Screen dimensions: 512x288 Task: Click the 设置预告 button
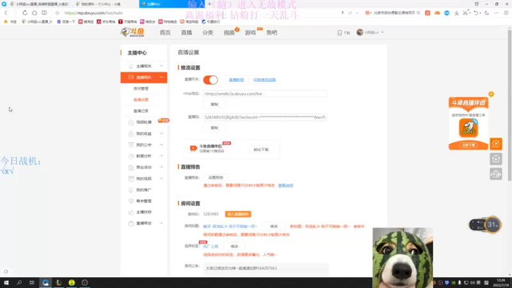(x=216, y=178)
